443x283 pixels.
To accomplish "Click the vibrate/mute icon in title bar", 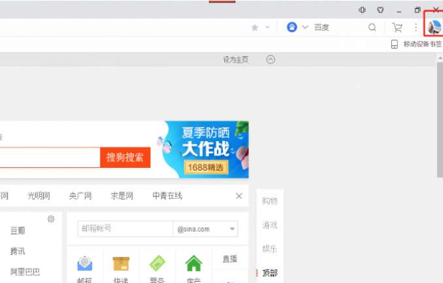I will coord(362,10).
